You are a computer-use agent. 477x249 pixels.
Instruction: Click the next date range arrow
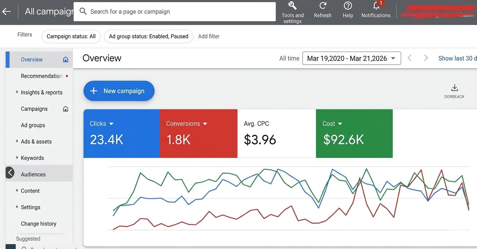(x=426, y=58)
